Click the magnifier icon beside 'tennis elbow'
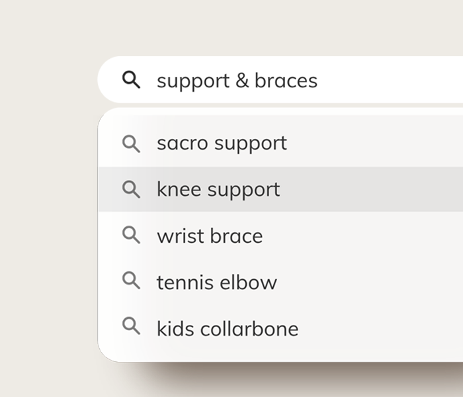Viewport: 463px width, 397px height. tap(131, 281)
